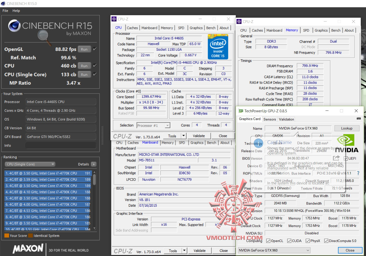
Task: Click Validate in the CPU-Z CPU window
Action: click(x=199, y=136)
